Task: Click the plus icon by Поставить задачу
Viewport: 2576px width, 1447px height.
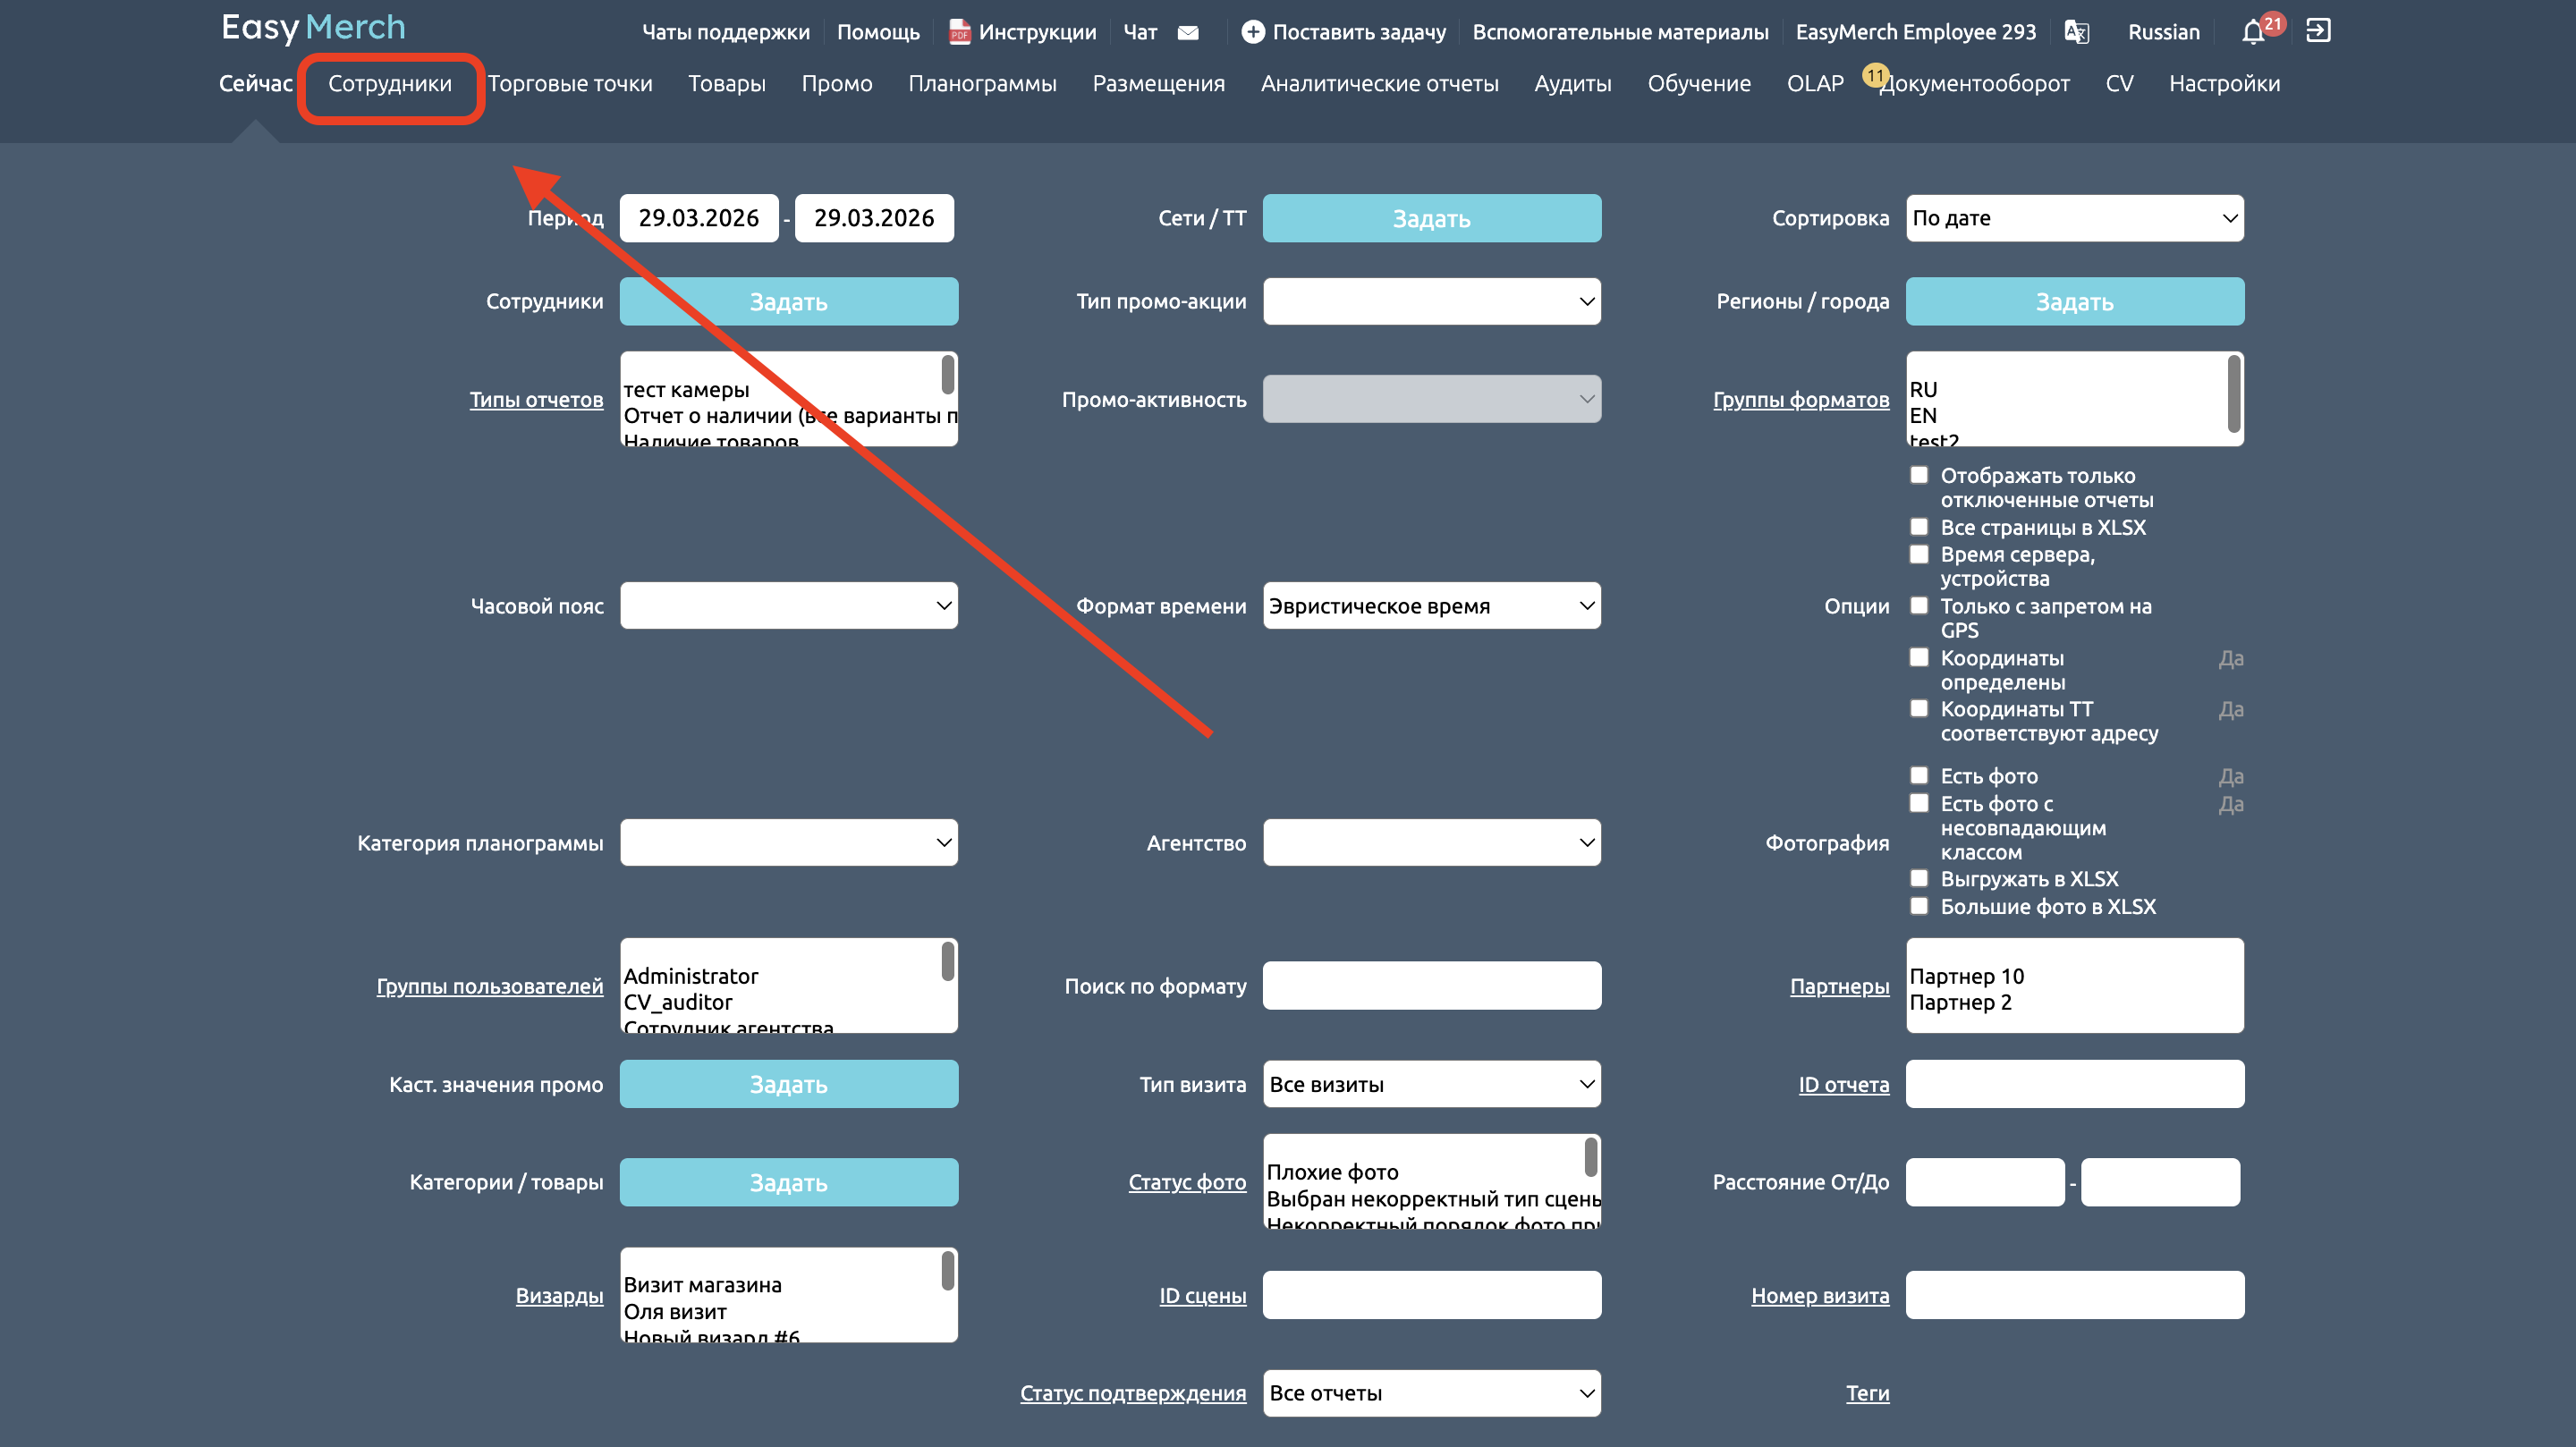Action: pyautogui.click(x=1252, y=32)
